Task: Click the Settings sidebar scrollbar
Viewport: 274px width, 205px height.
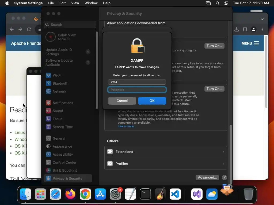Action: [x=97, y=70]
